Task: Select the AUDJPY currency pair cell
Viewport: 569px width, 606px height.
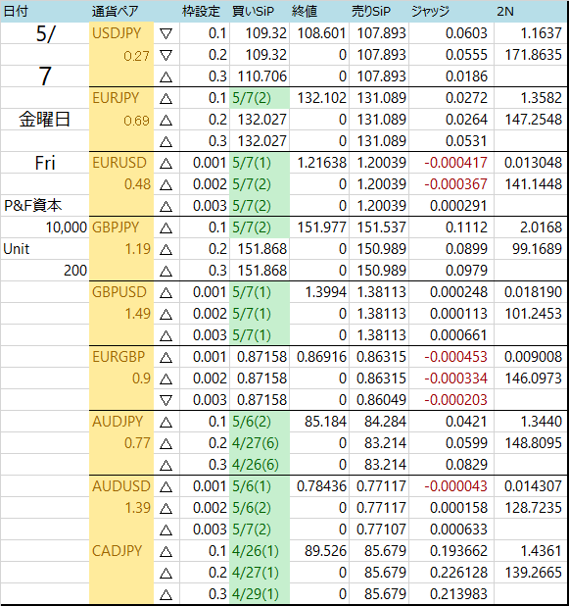Action: pyautogui.click(x=121, y=422)
